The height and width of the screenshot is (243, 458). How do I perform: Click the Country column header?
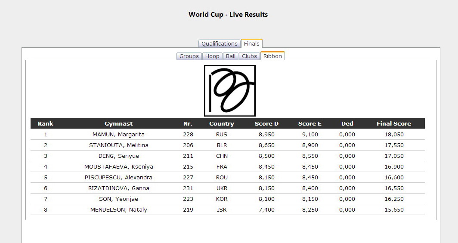coord(222,123)
